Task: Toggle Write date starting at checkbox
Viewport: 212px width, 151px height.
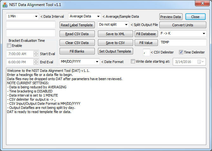Action: pos(133,61)
